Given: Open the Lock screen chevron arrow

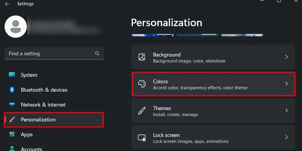Looking at the screenshot, I should pyautogui.click(x=287, y=137).
